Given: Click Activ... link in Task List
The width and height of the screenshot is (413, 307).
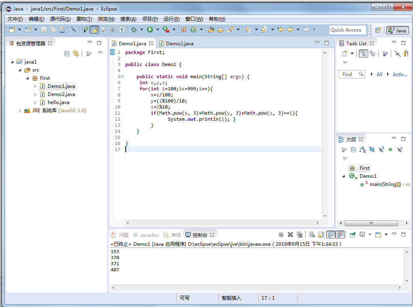Looking at the screenshot, I should 400,75.
